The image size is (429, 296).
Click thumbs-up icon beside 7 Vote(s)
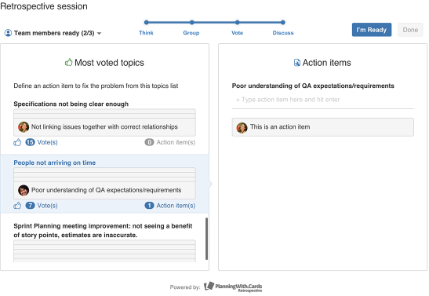(x=17, y=206)
